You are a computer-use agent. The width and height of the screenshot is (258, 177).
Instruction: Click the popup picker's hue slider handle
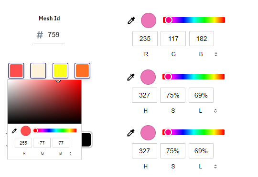[x=35, y=131]
